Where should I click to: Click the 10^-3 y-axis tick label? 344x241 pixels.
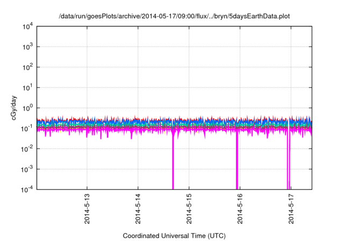pyautogui.click(x=27, y=169)
